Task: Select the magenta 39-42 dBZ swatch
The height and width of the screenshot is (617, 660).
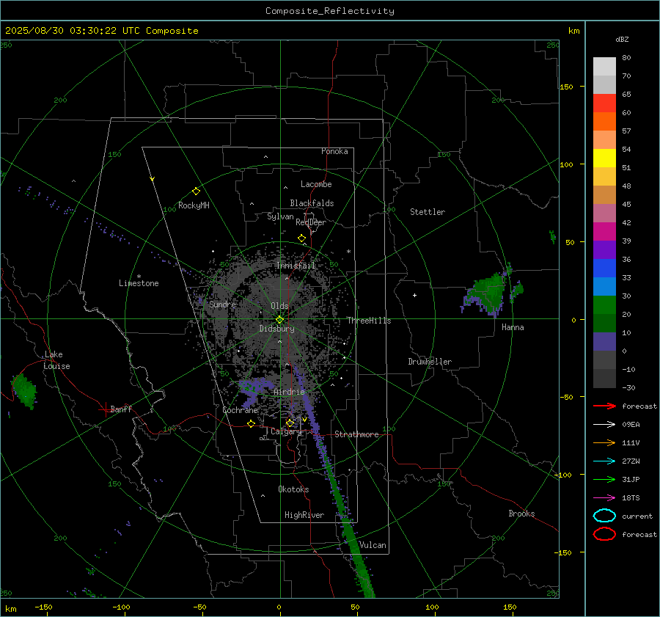Action: click(604, 232)
